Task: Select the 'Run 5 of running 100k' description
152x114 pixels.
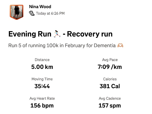Action: click(x=62, y=46)
